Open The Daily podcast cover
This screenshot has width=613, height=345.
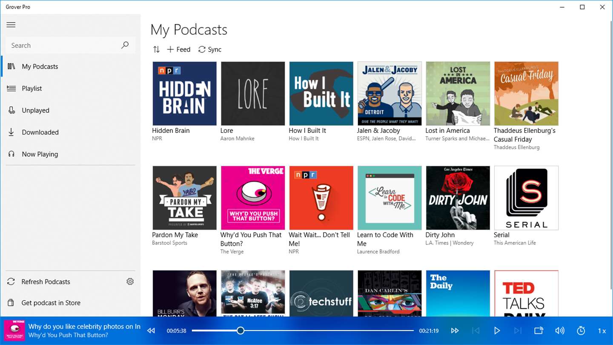pyautogui.click(x=458, y=293)
